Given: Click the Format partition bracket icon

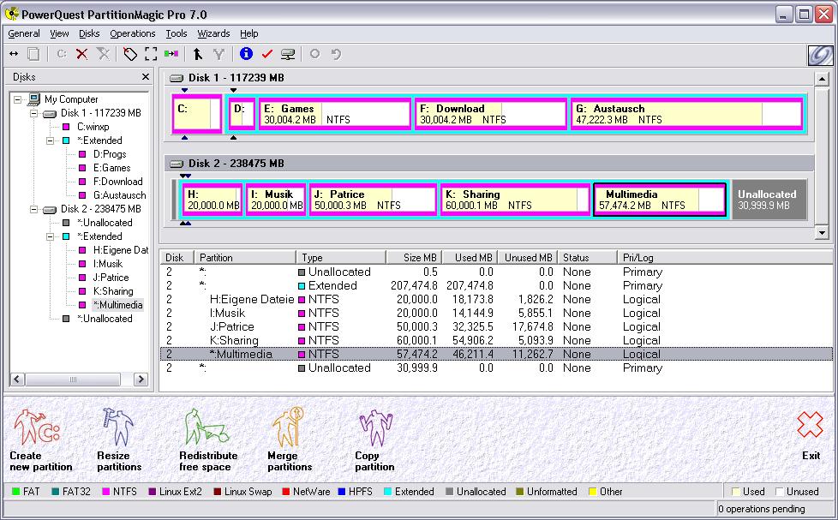Looking at the screenshot, I should point(151,54).
